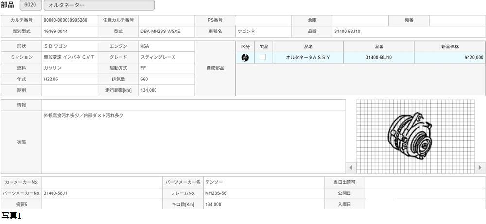Click the 状態 condition text area
The width and height of the screenshot is (486, 224).
(x=193, y=142)
